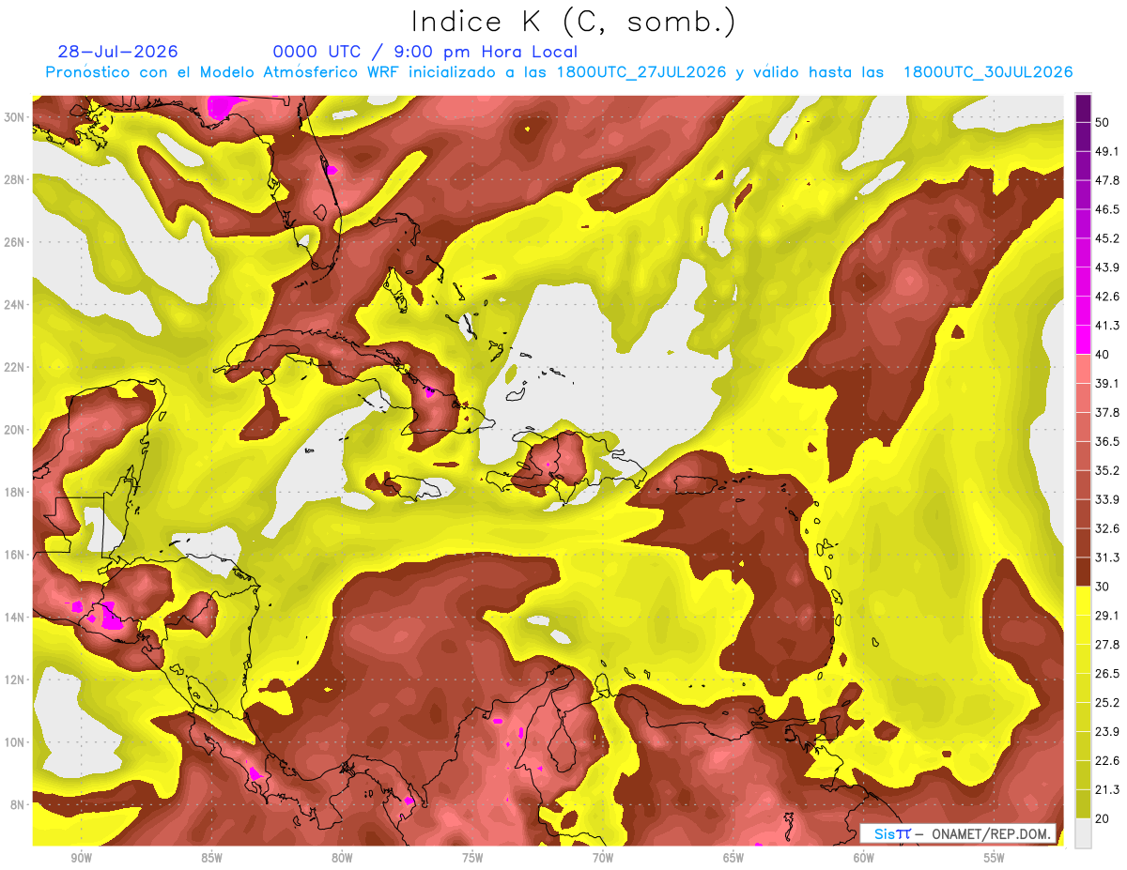Click the 55W longitude axis label
This screenshot has height=870, width=1127.
pyautogui.click(x=994, y=858)
